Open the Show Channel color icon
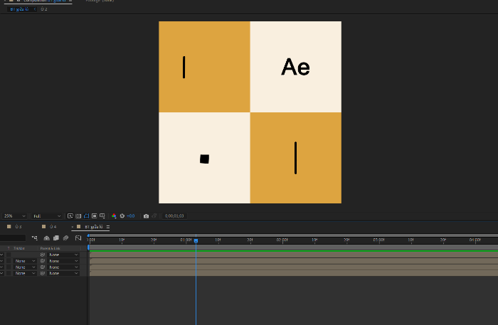Image resolution: width=498 pixels, height=325 pixels. [114, 215]
